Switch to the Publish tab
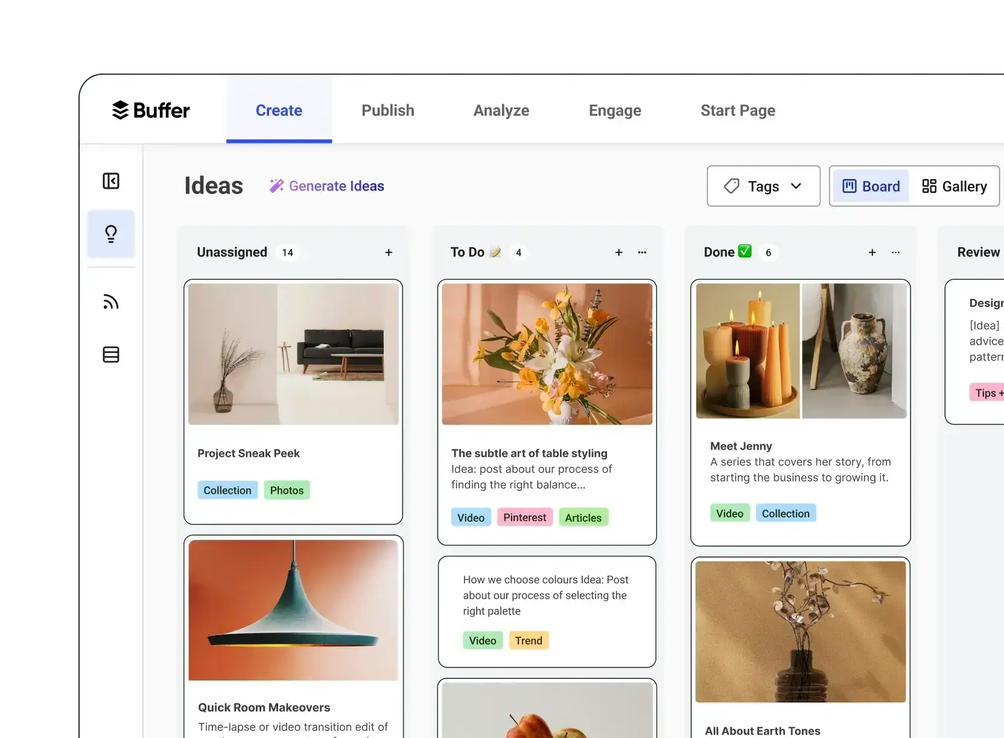 pos(387,110)
